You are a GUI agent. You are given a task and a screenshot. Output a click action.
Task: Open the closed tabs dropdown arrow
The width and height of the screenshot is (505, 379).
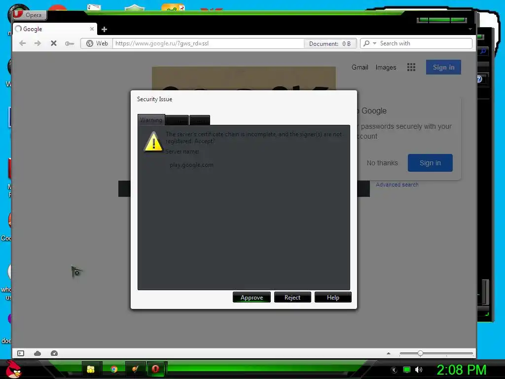470,29
